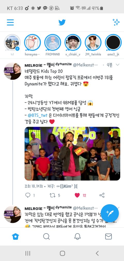Open the hamburger navigation menu
124x261 pixels.
click(x=10, y=22)
